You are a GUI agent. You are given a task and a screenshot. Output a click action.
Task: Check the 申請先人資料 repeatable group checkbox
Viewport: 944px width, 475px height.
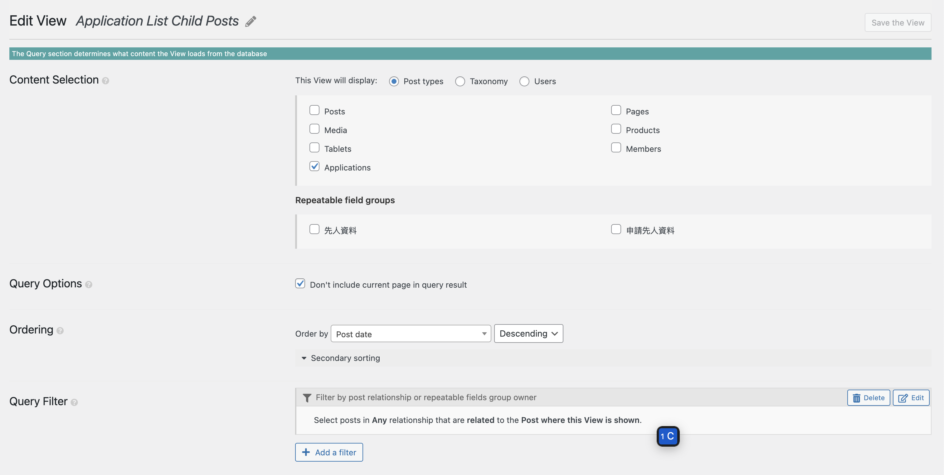(x=616, y=229)
